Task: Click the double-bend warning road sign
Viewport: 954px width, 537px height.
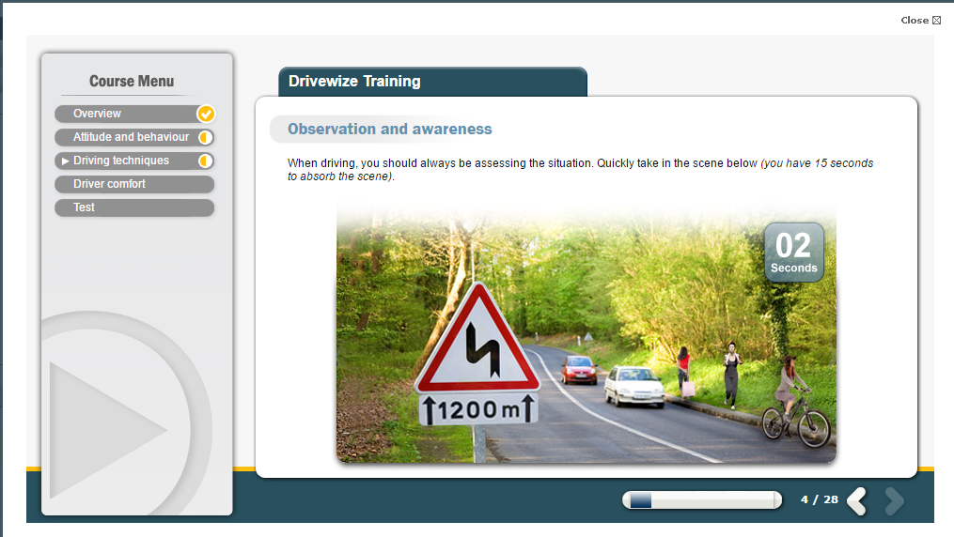Action: (x=477, y=345)
